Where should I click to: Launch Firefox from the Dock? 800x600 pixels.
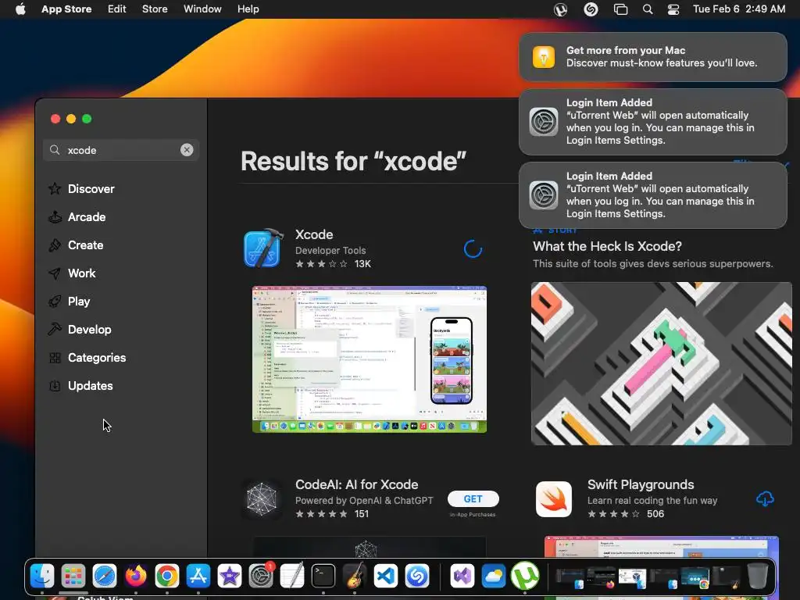[x=136, y=576]
